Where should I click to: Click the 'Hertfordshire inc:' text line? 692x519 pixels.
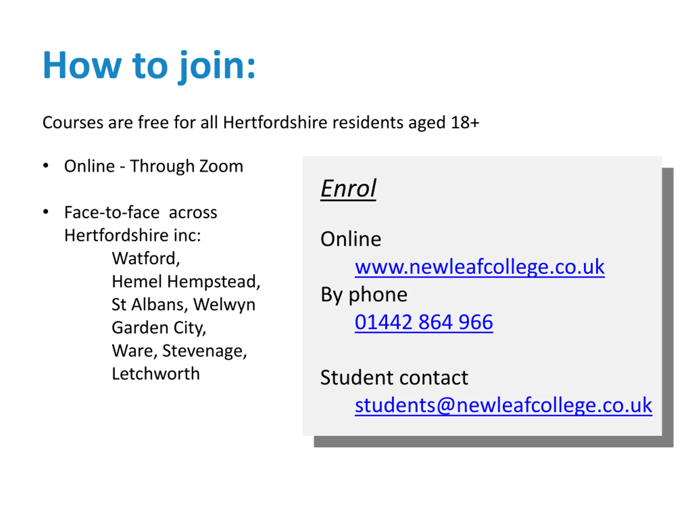pos(132,235)
